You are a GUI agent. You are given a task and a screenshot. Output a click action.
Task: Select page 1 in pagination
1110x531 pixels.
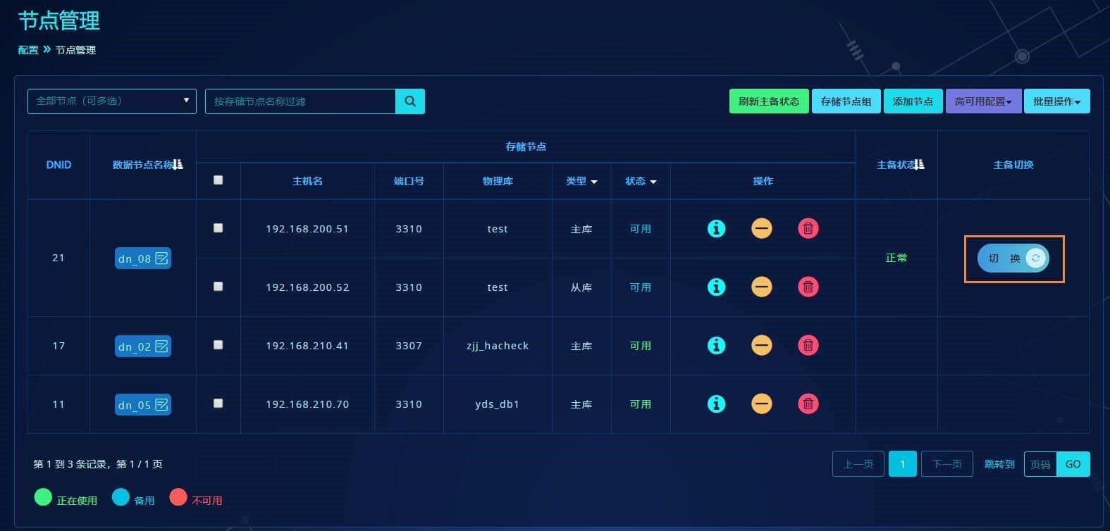click(903, 464)
